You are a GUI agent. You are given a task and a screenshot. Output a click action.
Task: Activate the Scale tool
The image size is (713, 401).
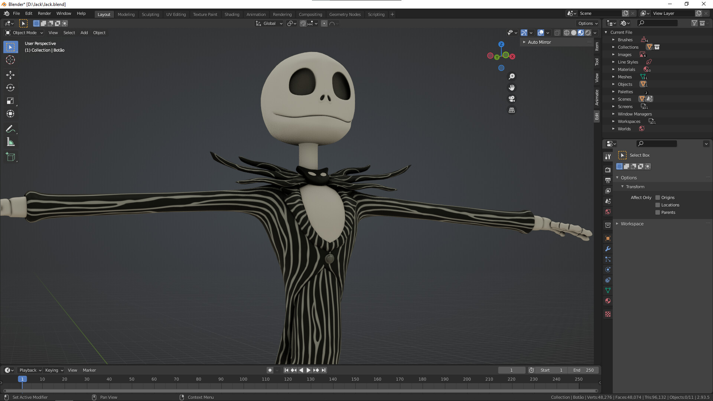point(10,101)
